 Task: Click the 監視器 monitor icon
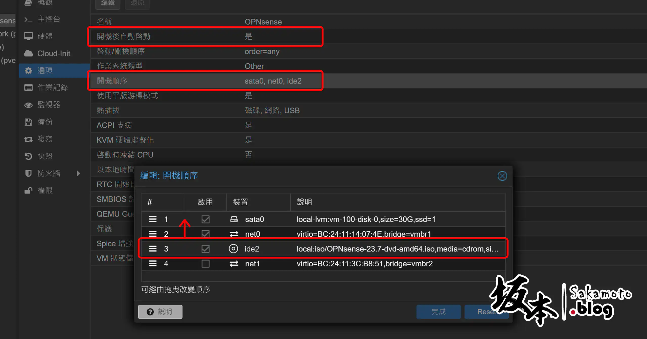(x=28, y=105)
